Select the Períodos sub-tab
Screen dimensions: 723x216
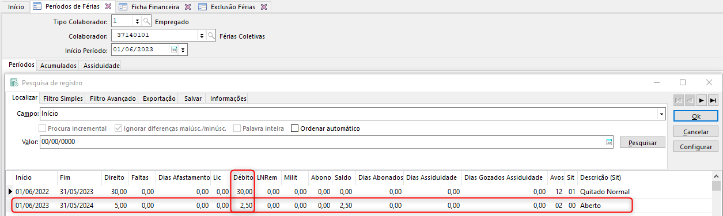[x=22, y=65]
